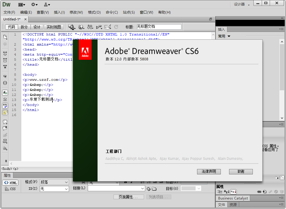The height and width of the screenshot is (209, 286).
Task: Click Remove comment icon
Action: (5, 128)
